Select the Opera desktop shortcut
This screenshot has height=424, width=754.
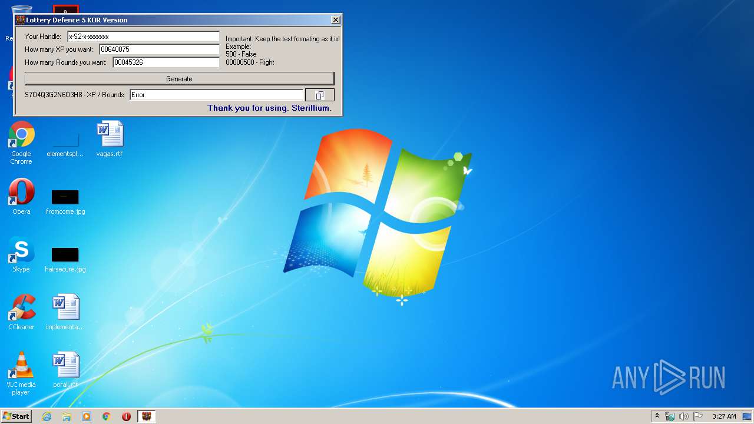(x=21, y=197)
